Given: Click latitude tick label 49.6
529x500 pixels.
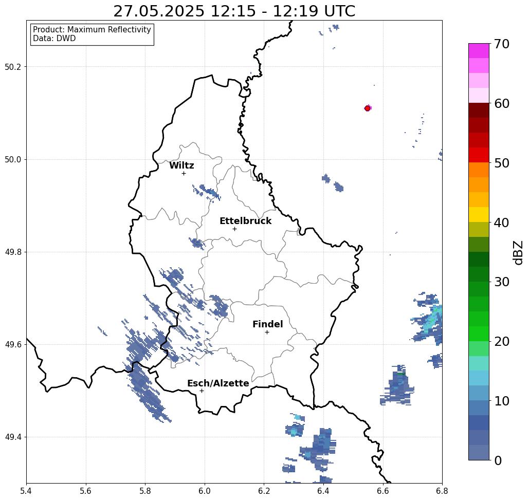Looking at the screenshot, I should click(x=13, y=345).
